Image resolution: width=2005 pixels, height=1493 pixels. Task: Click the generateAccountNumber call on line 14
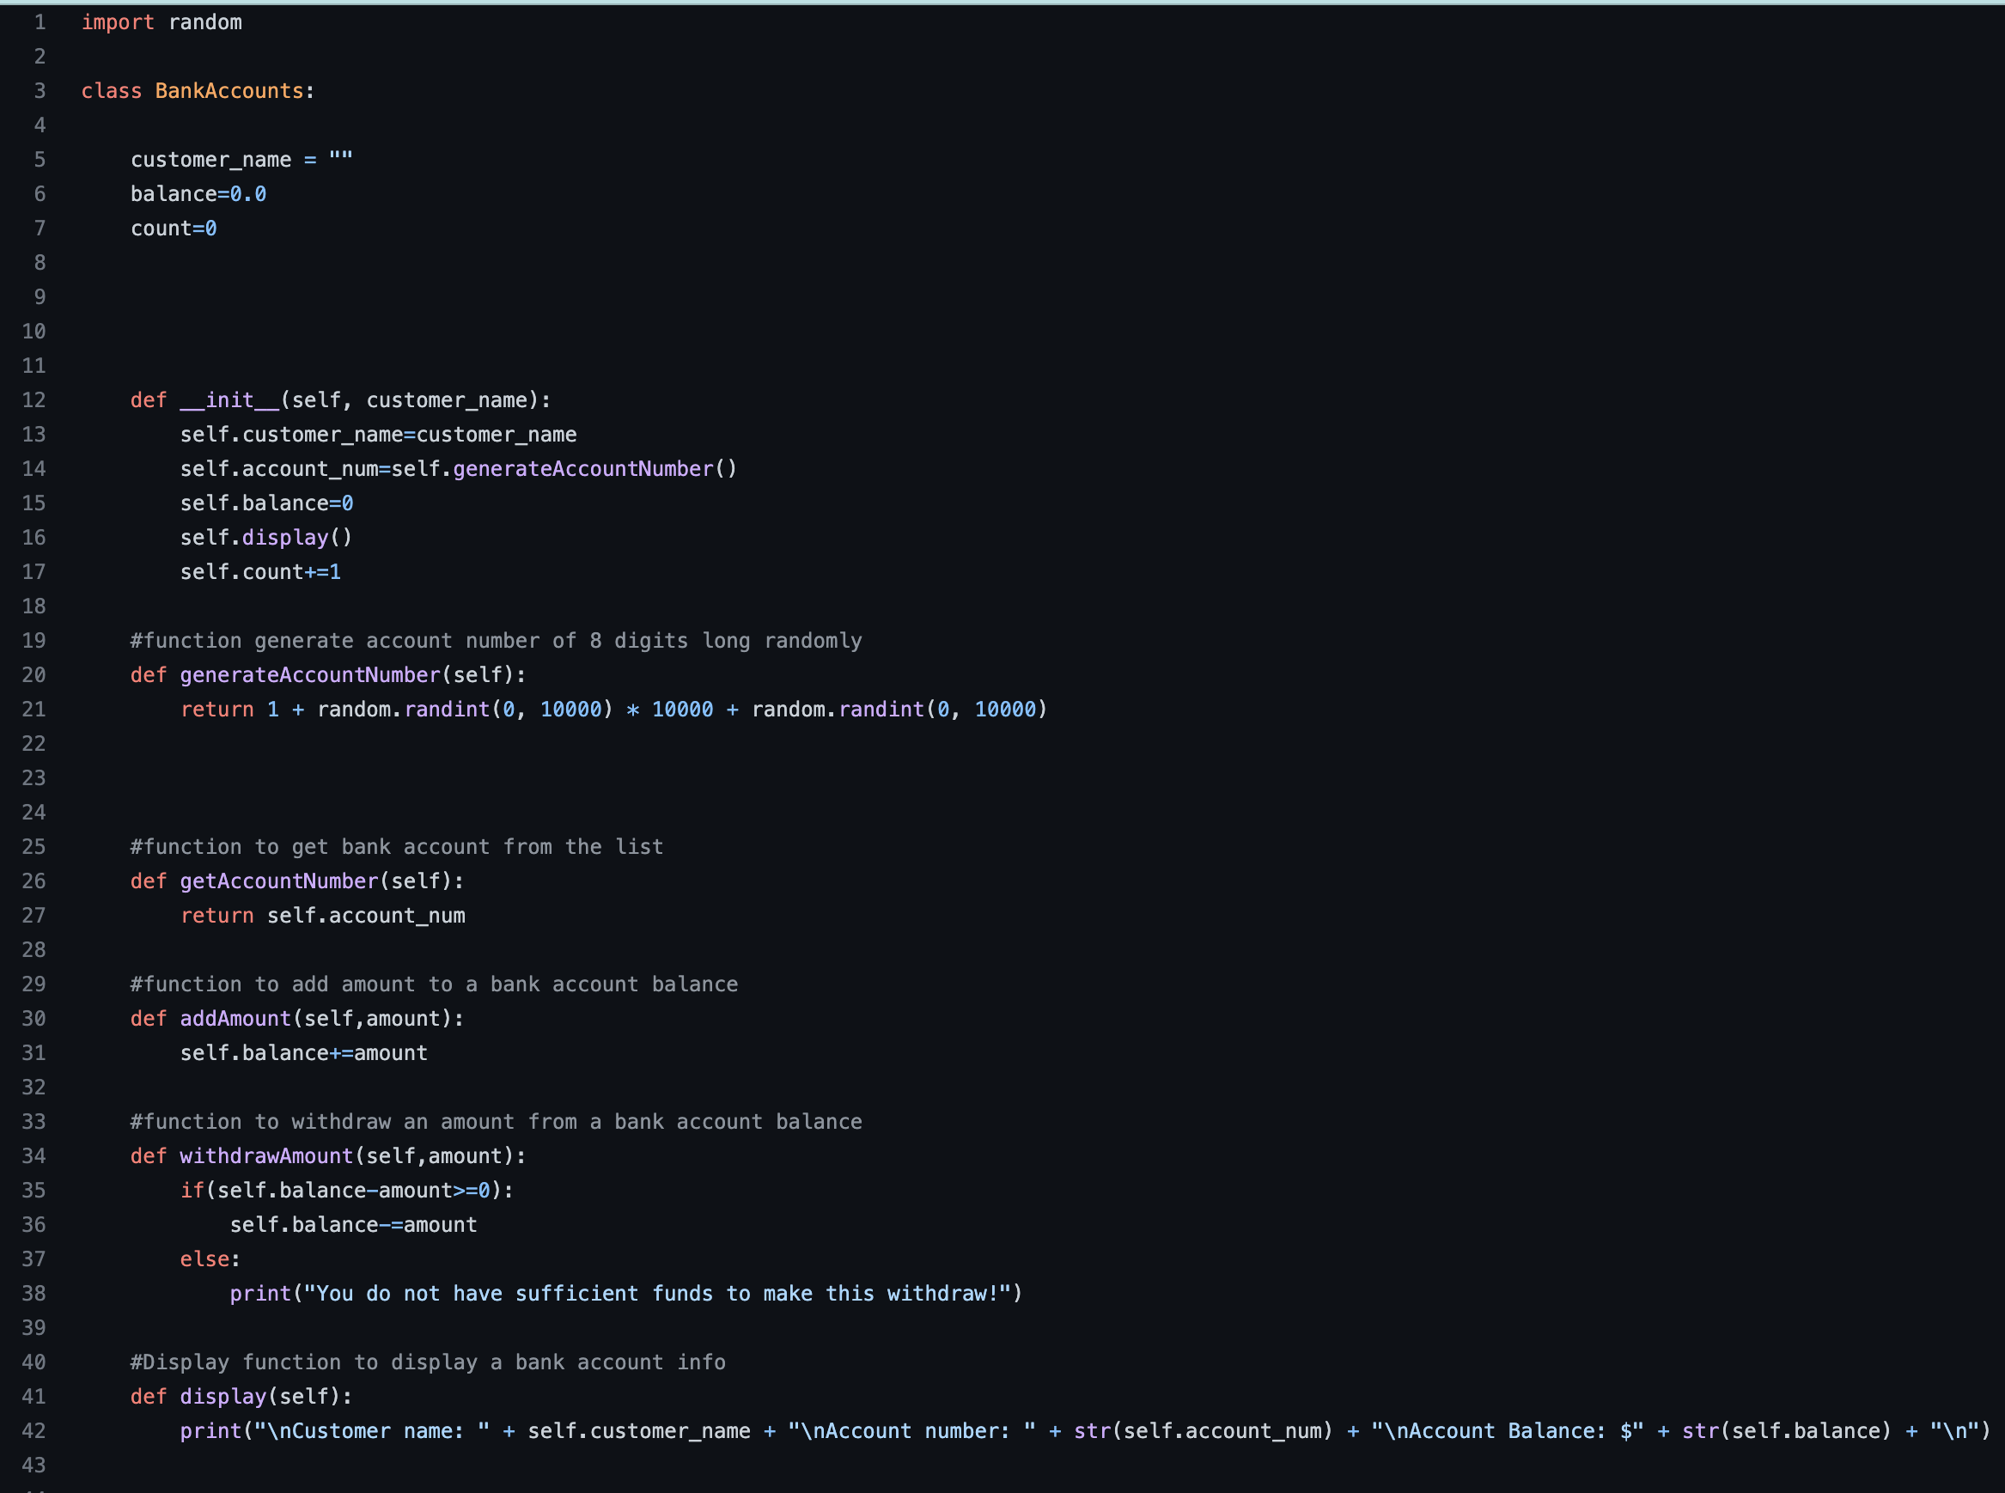(582, 468)
